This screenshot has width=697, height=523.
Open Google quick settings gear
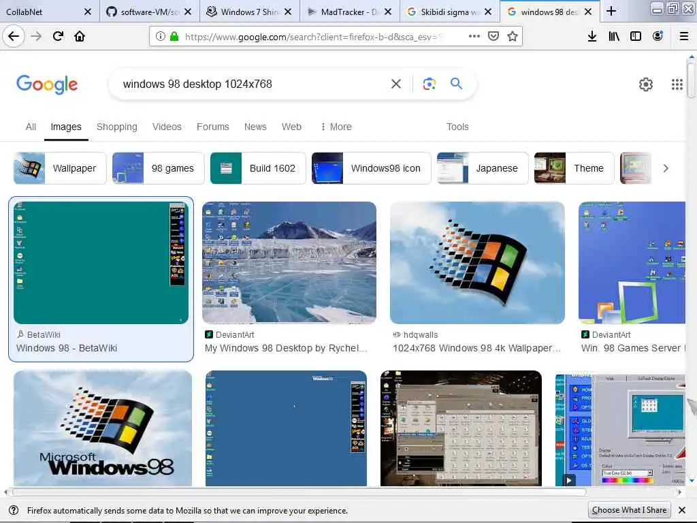[645, 84]
